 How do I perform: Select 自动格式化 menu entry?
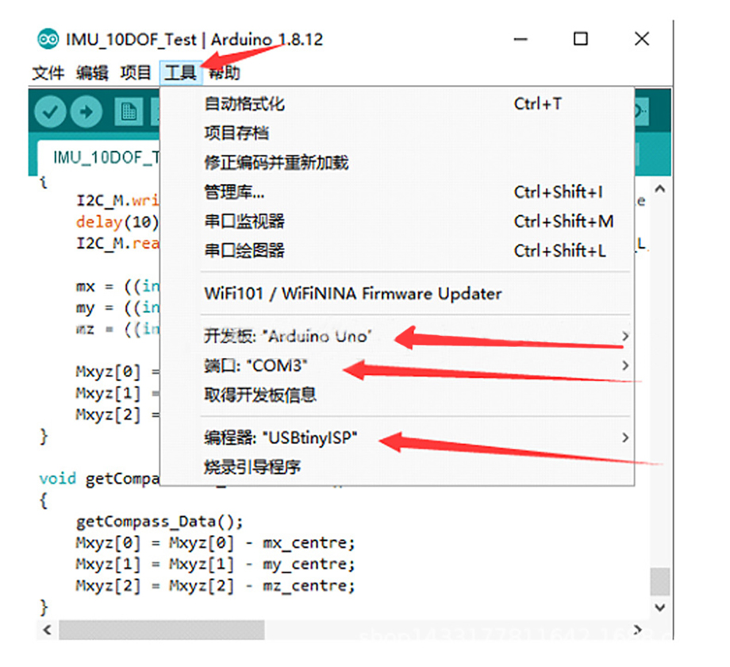(397, 103)
